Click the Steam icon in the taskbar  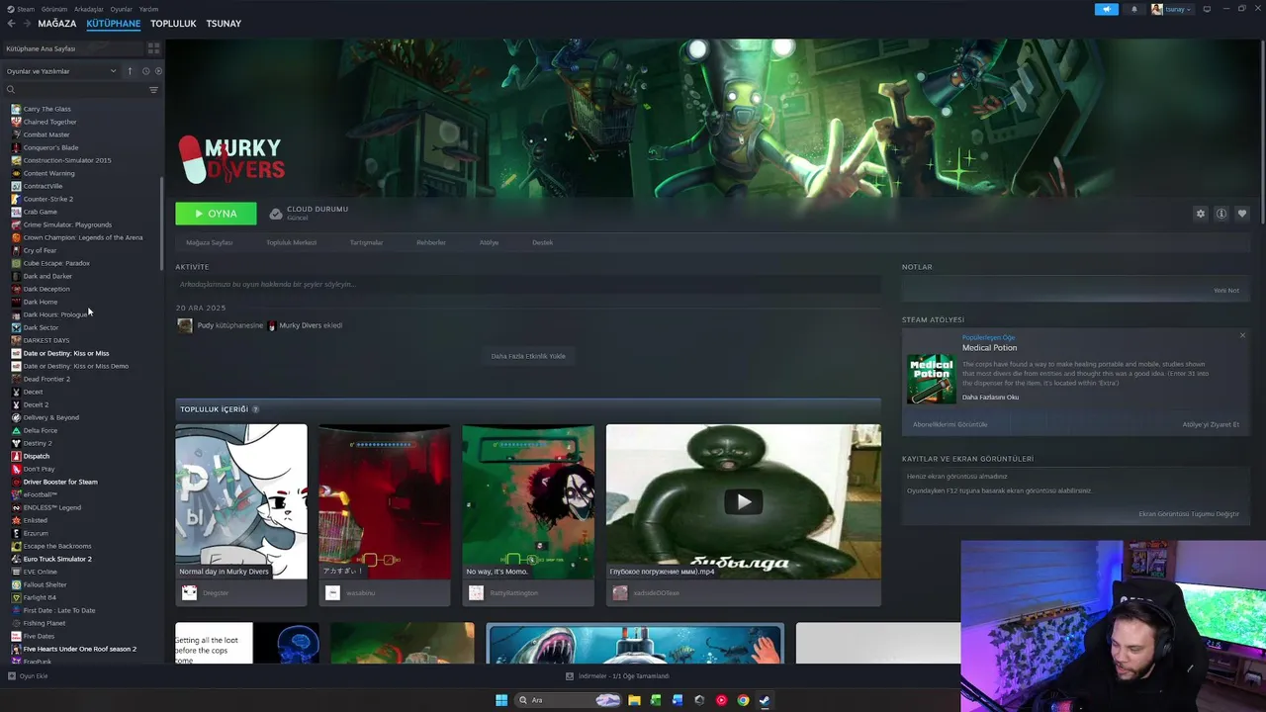click(x=765, y=700)
